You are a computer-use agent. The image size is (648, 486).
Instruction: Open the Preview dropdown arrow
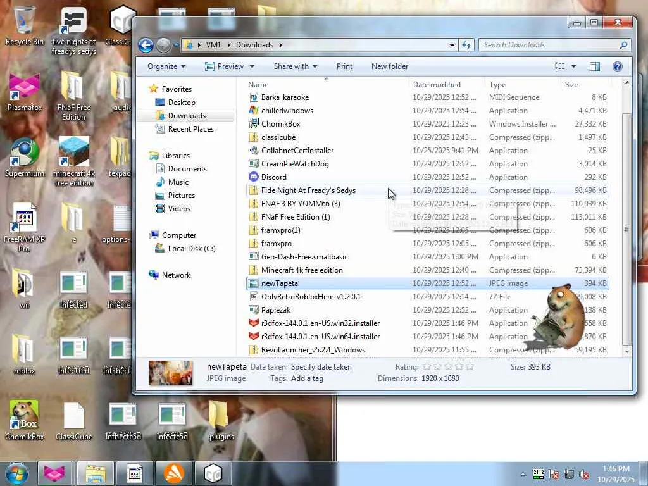pos(252,66)
